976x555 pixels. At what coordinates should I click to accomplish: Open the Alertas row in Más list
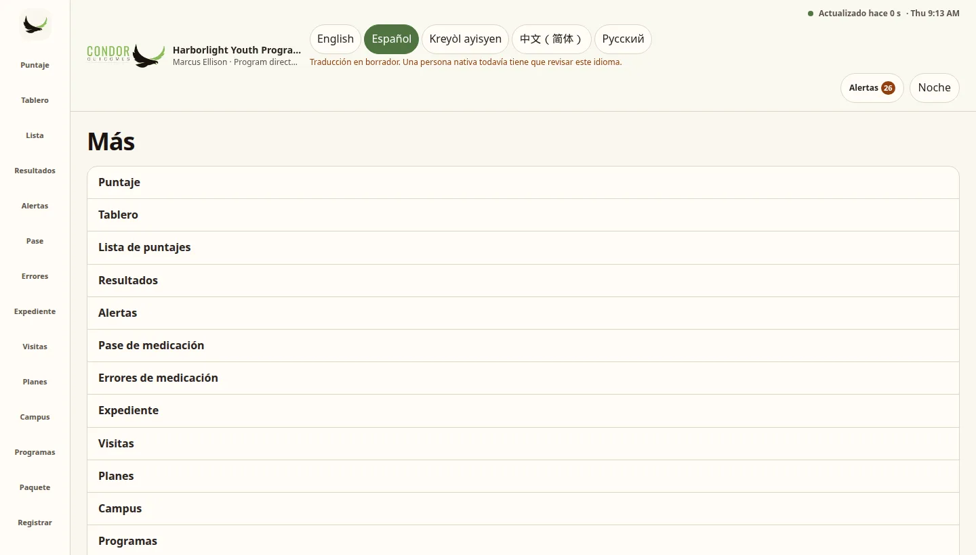[523, 313]
